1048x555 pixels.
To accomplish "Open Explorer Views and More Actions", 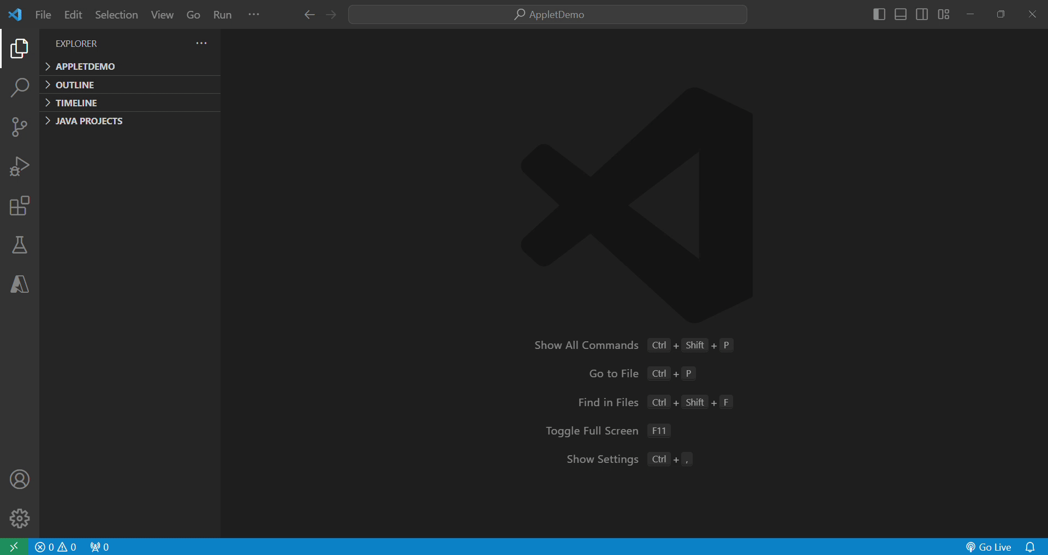I will (201, 44).
